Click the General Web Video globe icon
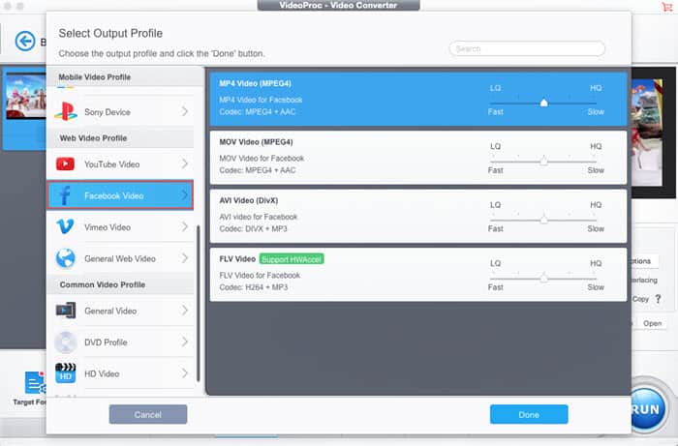Image resolution: width=678 pixels, height=446 pixels. 65,258
